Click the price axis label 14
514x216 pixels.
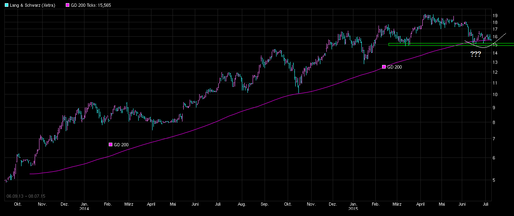[x=495, y=53]
